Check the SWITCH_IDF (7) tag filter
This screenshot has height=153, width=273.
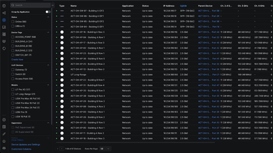point(13,55)
